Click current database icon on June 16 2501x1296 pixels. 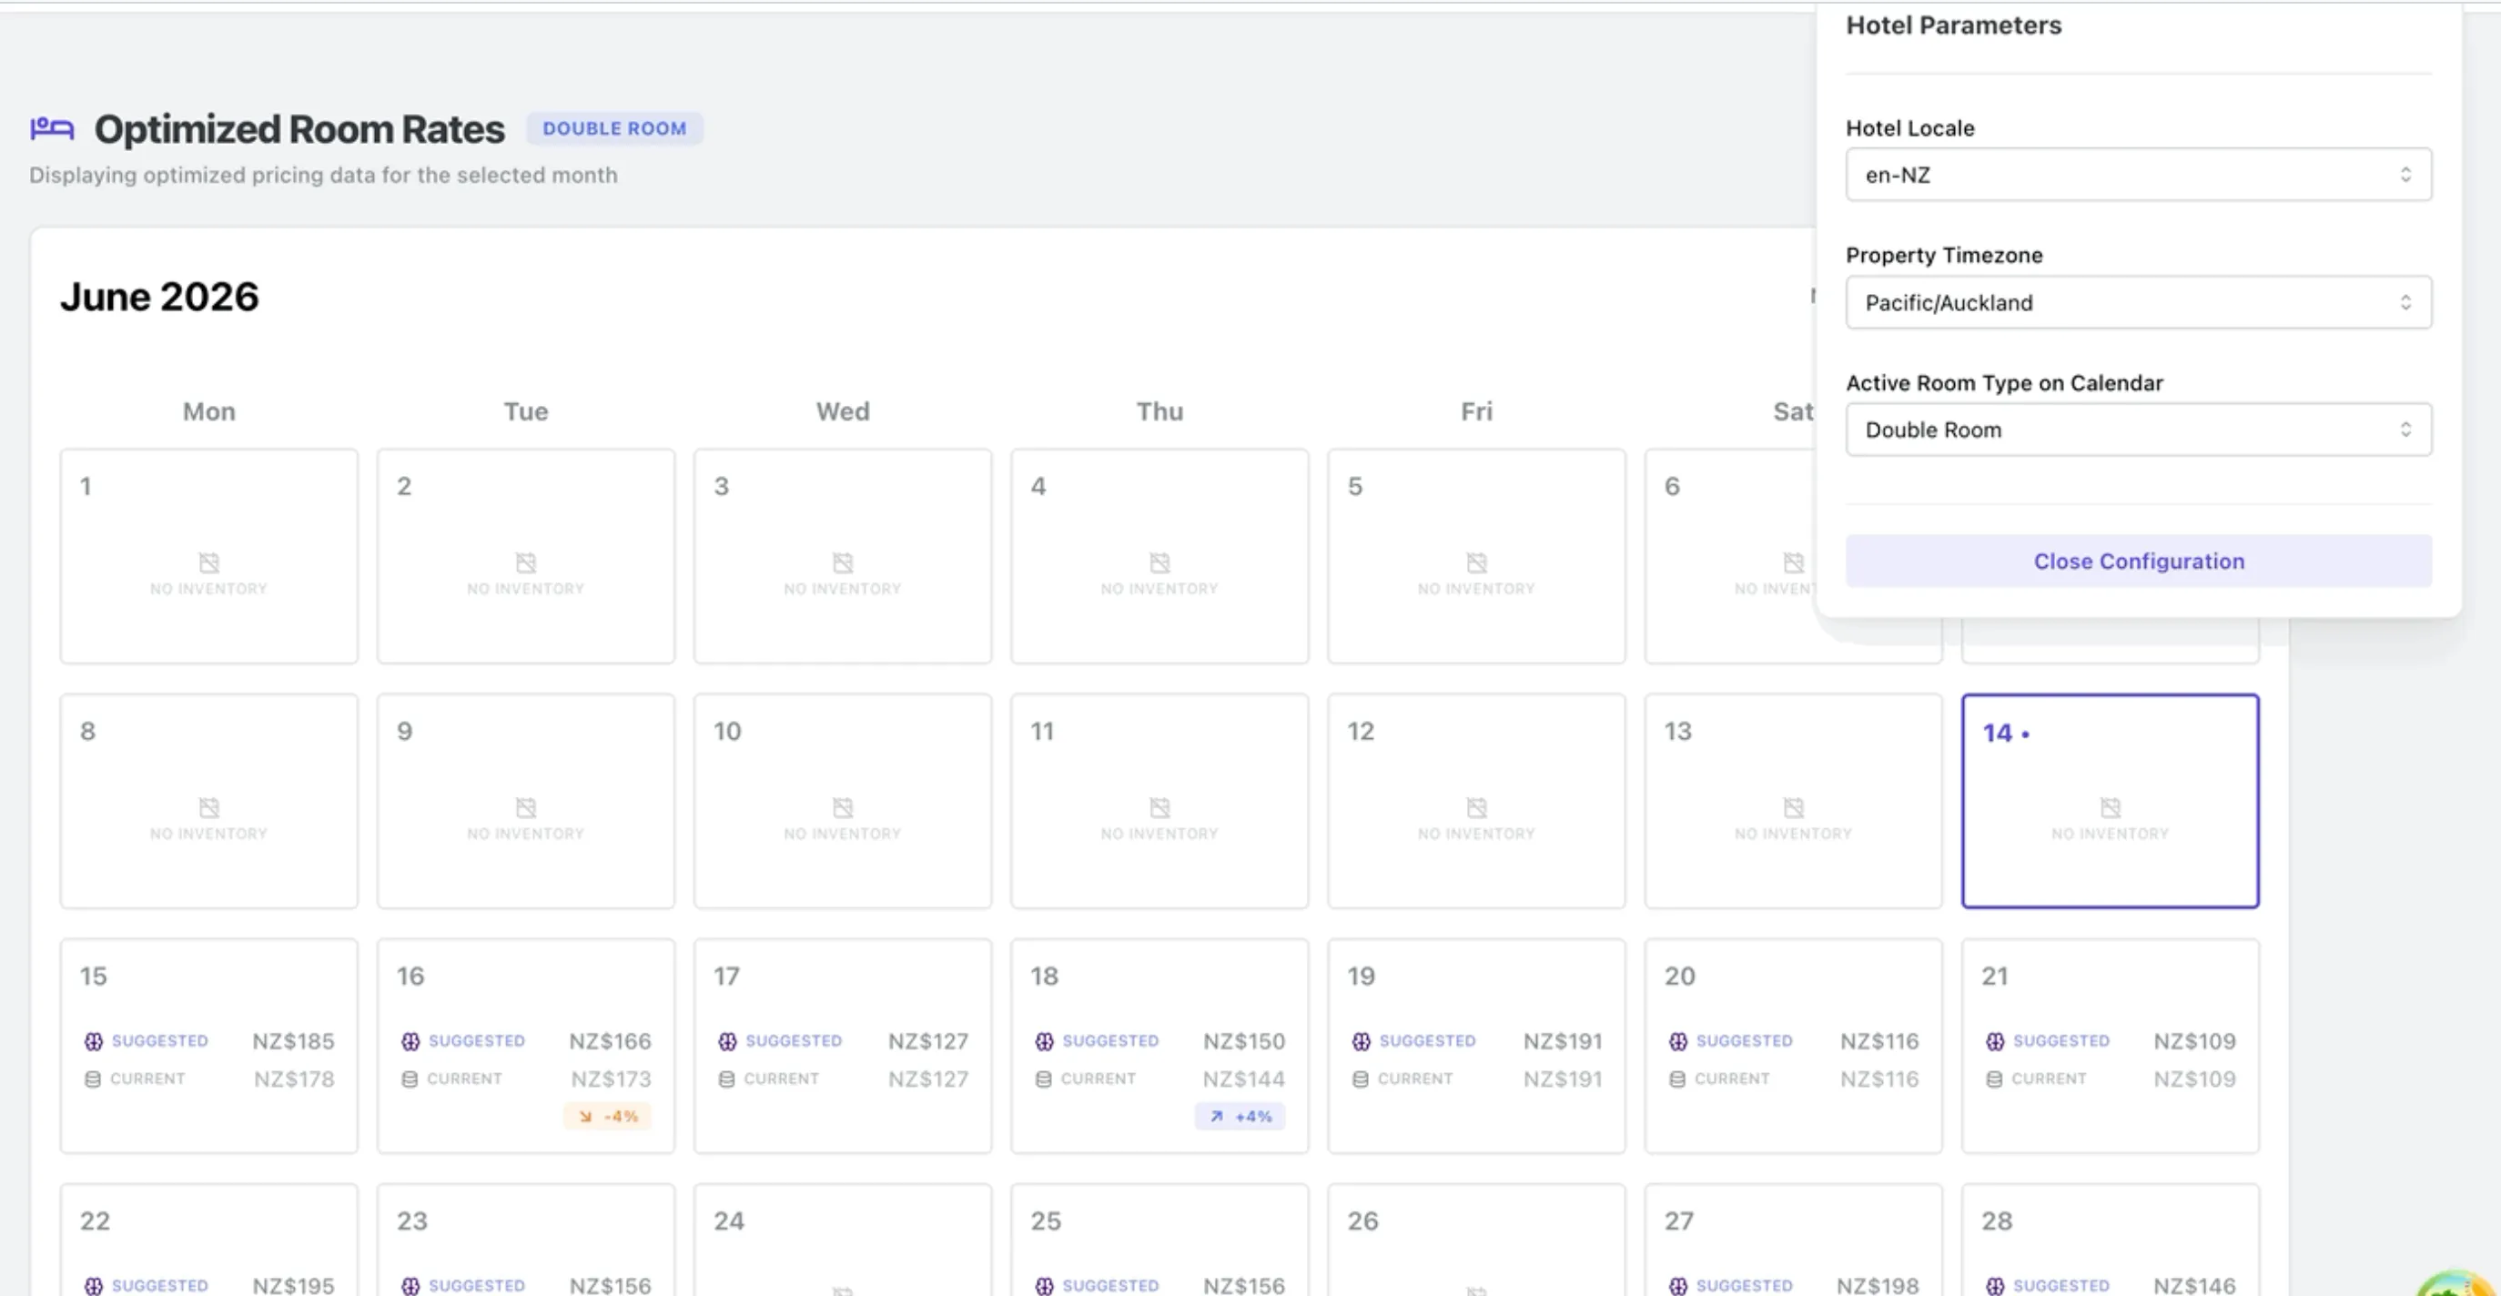click(x=410, y=1079)
